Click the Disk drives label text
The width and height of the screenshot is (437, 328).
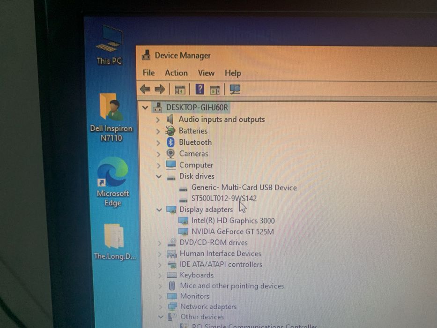click(197, 176)
